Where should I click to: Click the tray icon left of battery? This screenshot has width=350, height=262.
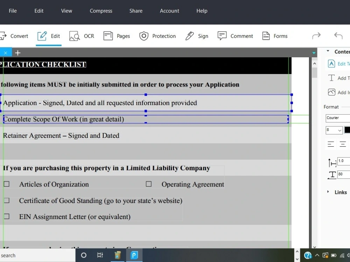(325, 255)
